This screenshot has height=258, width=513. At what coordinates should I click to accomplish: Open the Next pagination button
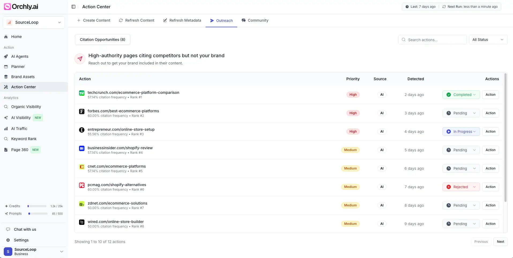pyautogui.click(x=501, y=242)
